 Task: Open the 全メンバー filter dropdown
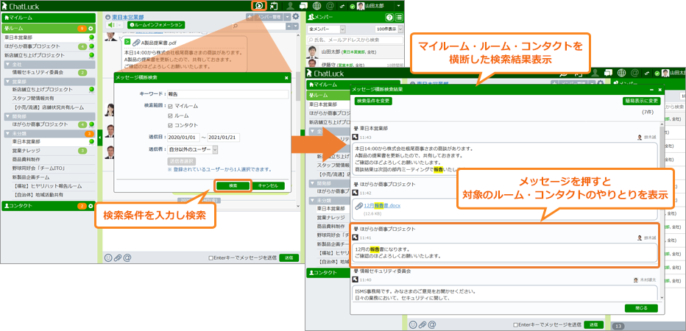(x=326, y=29)
